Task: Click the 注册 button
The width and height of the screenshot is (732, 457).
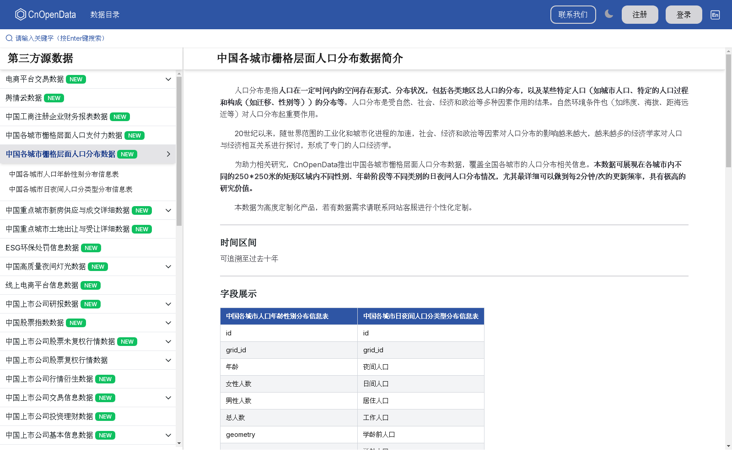Action: pyautogui.click(x=640, y=15)
